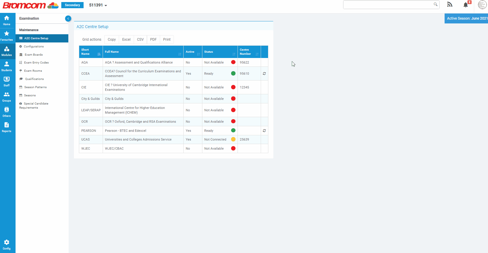Click into the top search field
Viewport: 488px width, 253px height.
coord(388,5)
